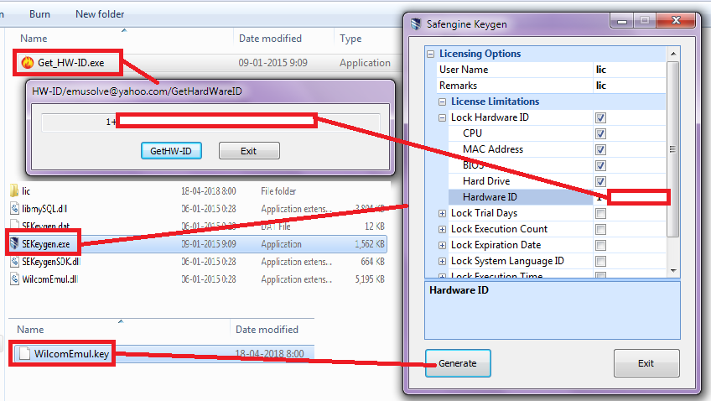The image size is (711, 401).
Task: Click the property grid scrollbar thumb
Action: [x=673, y=149]
